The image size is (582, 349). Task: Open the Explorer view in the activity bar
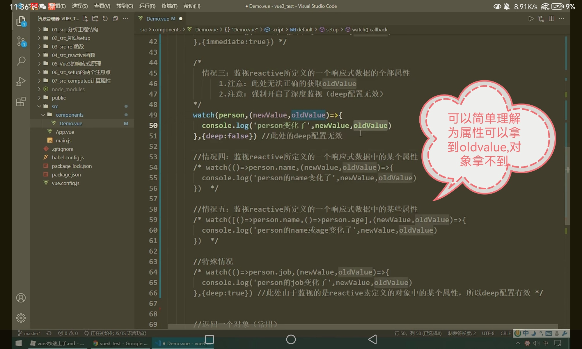click(x=21, y=21)
